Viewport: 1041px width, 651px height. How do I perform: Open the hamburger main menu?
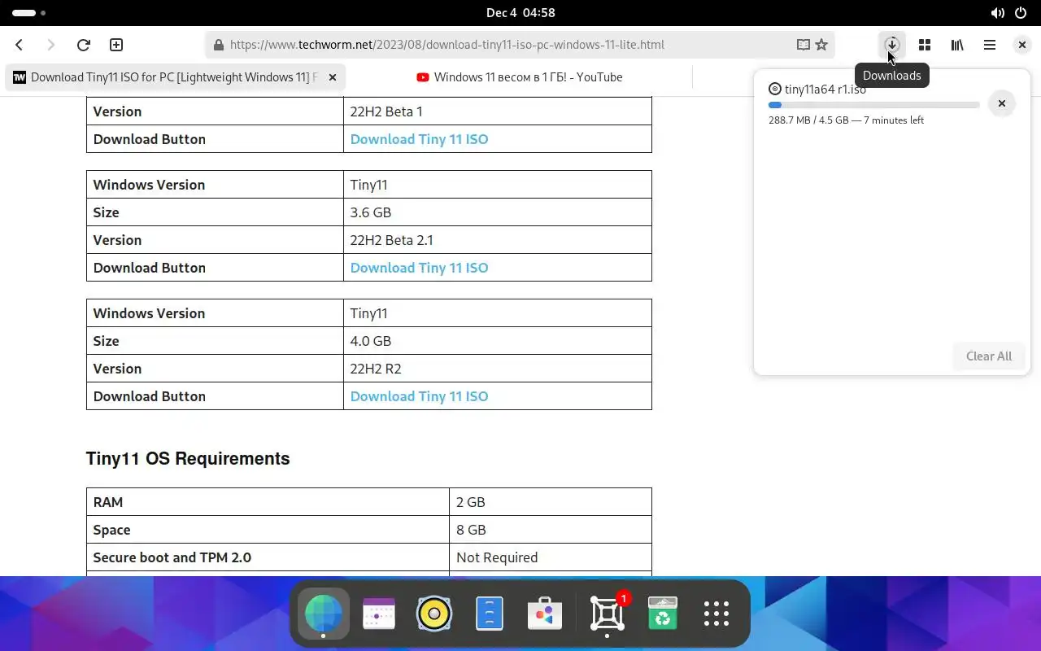(x=990, y=45)
